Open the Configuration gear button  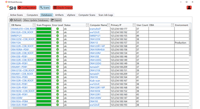pos(26,8)
